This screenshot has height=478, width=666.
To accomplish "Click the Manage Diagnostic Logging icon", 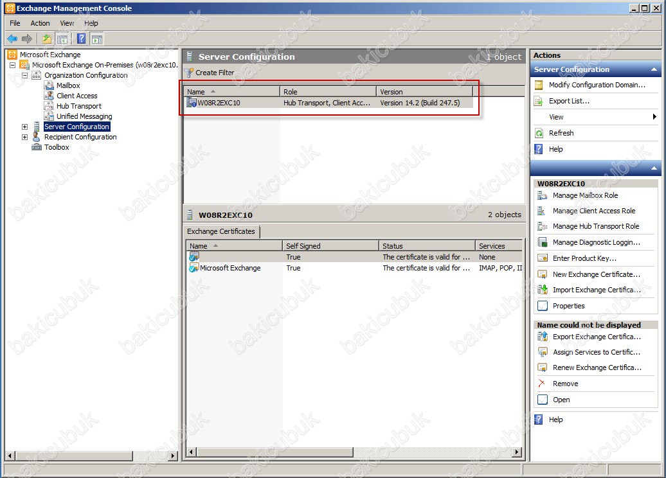I will tap(543, 242).
